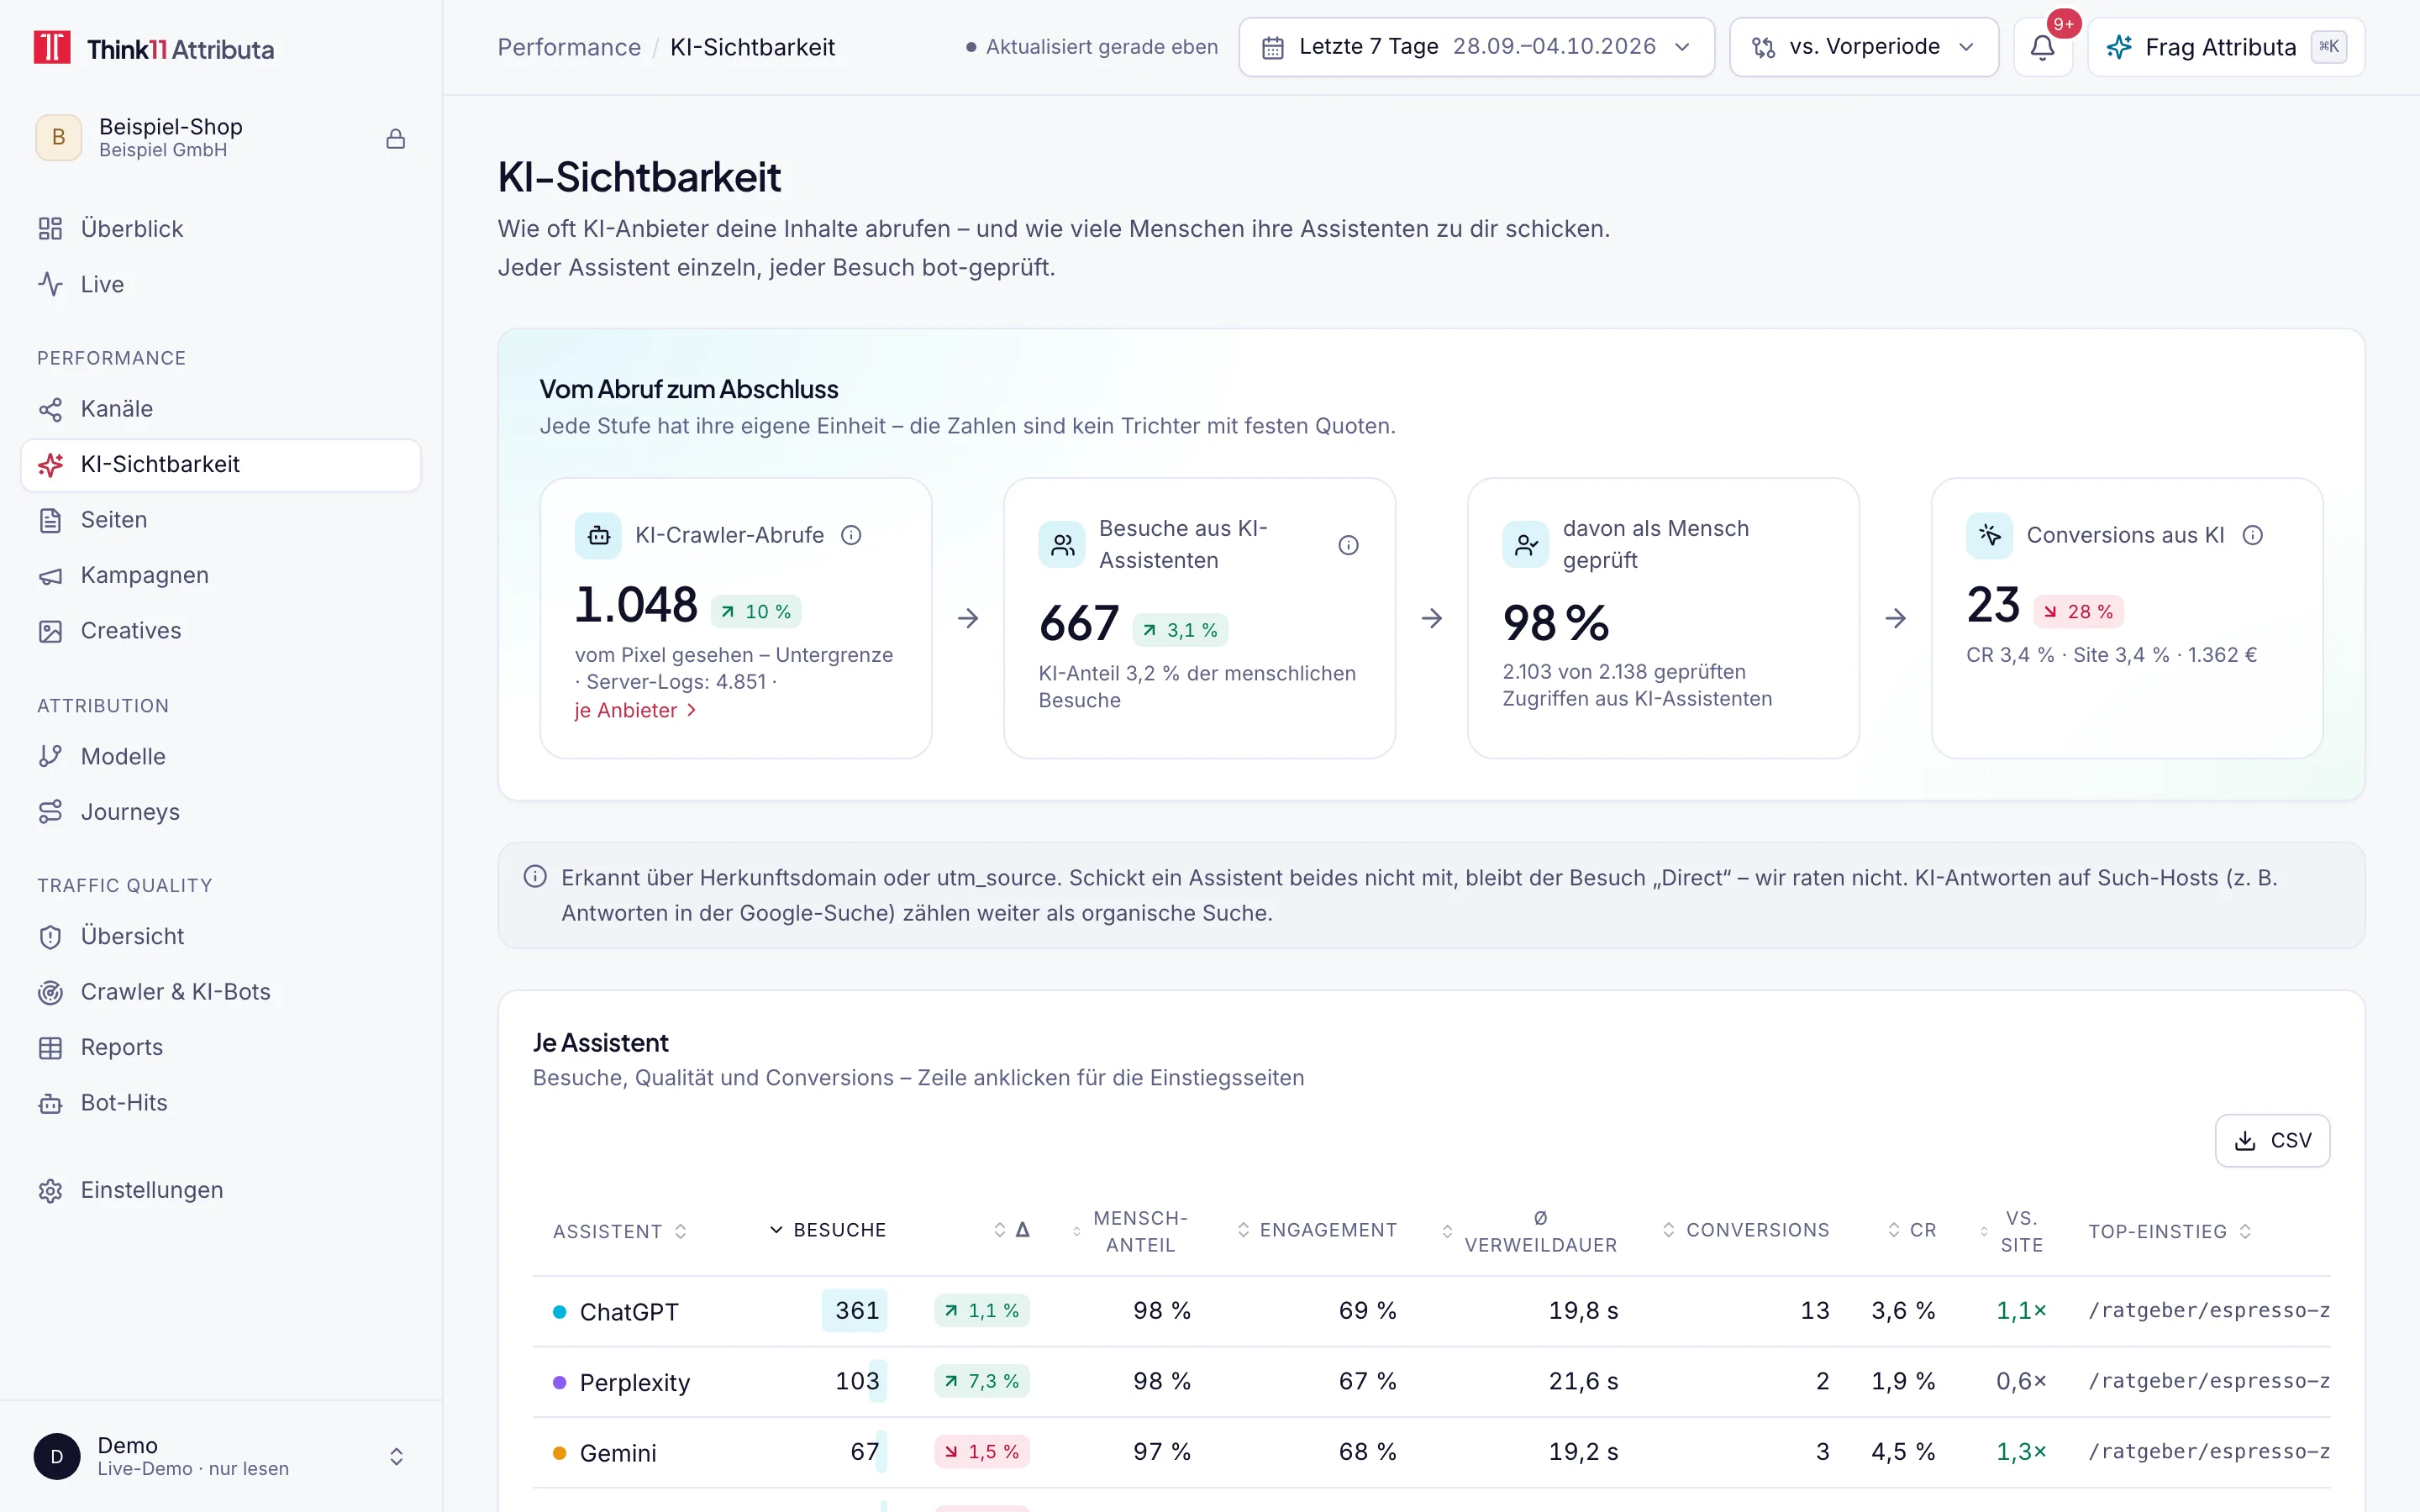Open Reports in the sidebar

(x=221, y=1047)
